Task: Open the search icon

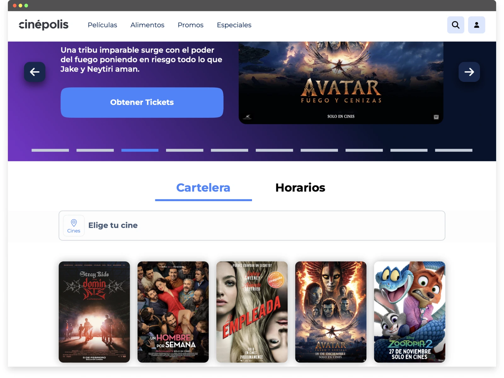Action: pyautogui.click(x=455, y=25)
